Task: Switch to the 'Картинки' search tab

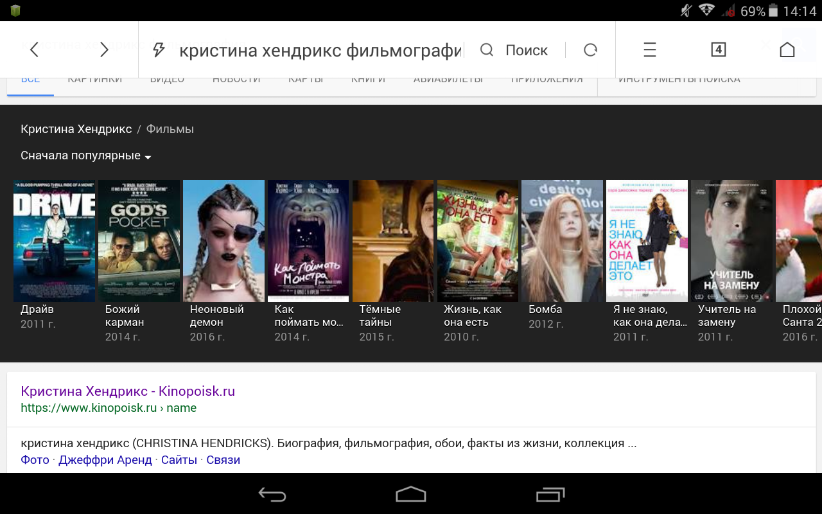Action: pos(95,80)
